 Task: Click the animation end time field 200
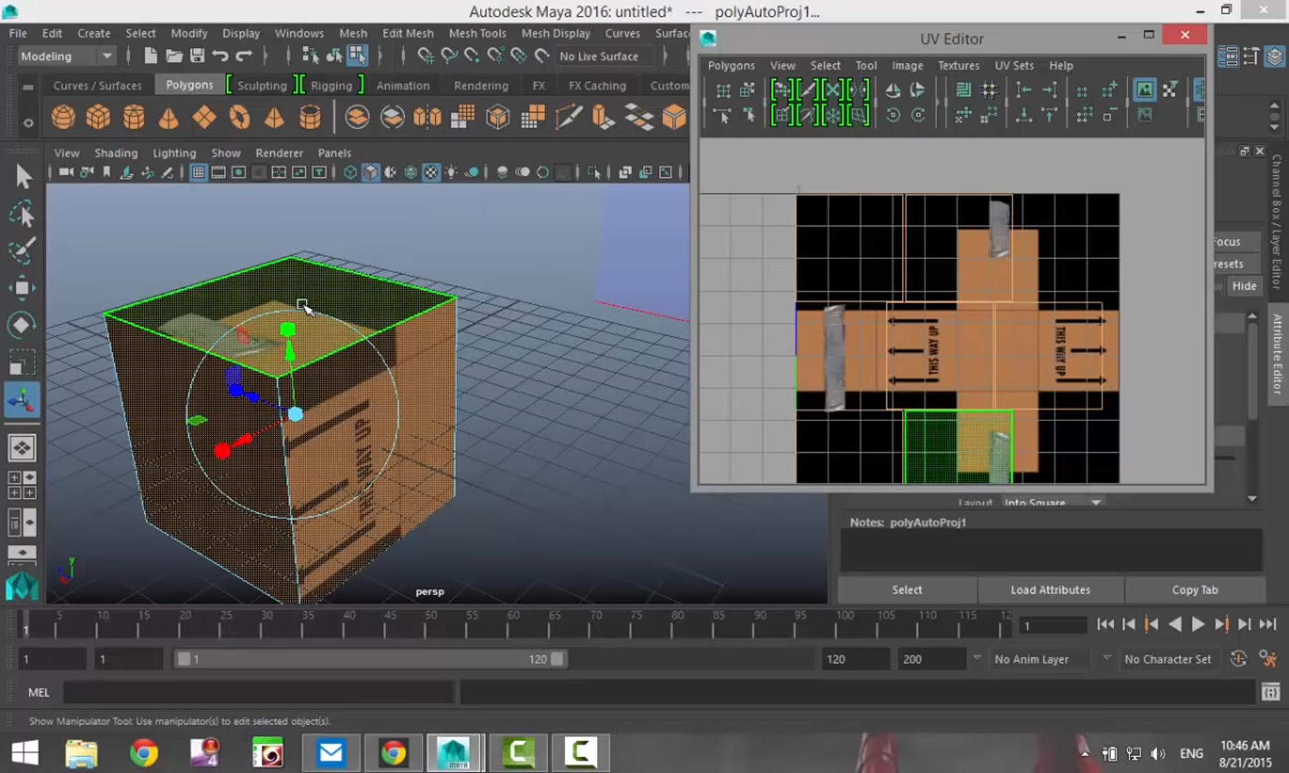coord(932,659)
